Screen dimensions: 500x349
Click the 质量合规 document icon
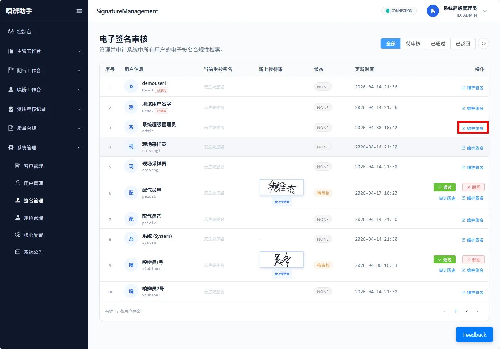pos(11,128)
